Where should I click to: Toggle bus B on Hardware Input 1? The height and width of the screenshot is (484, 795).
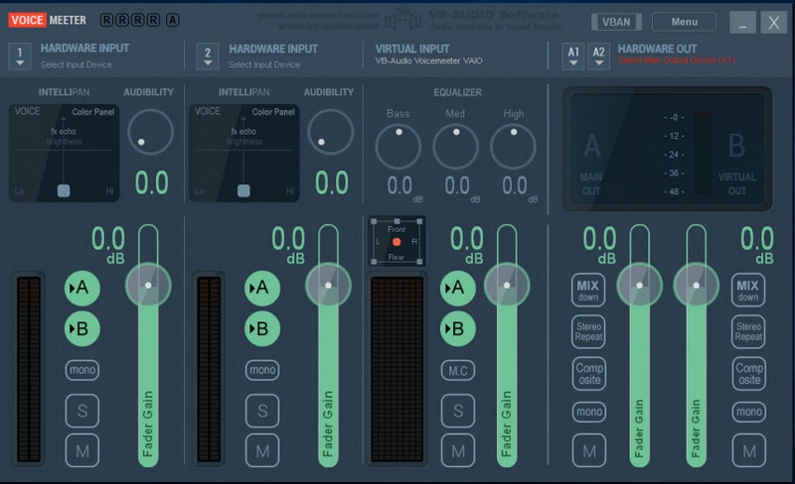tap(82, 329)
